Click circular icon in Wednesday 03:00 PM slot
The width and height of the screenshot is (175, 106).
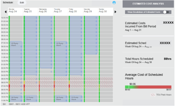click(51, 72)
